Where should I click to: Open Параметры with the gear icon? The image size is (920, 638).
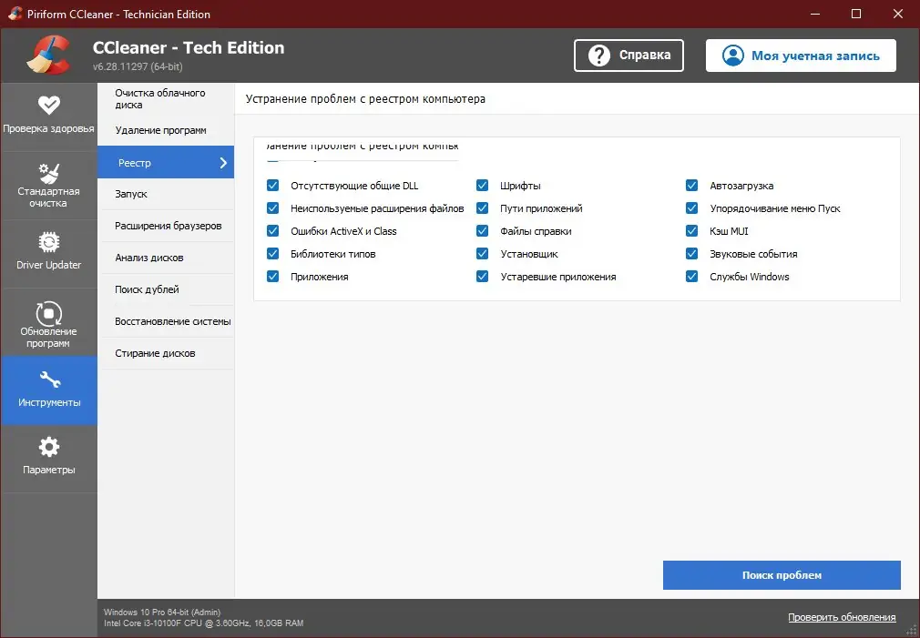coord(49,446)
